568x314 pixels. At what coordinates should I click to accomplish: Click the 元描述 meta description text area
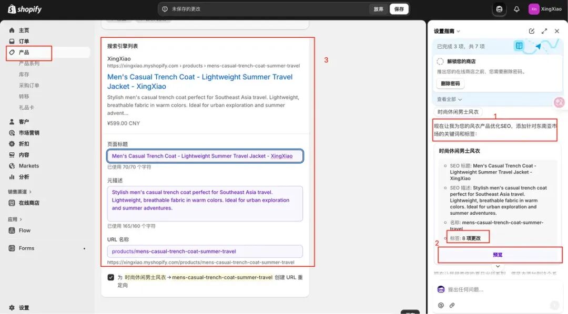pos(205,203)
